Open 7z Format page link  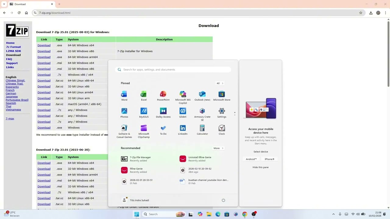coord(13,47)
